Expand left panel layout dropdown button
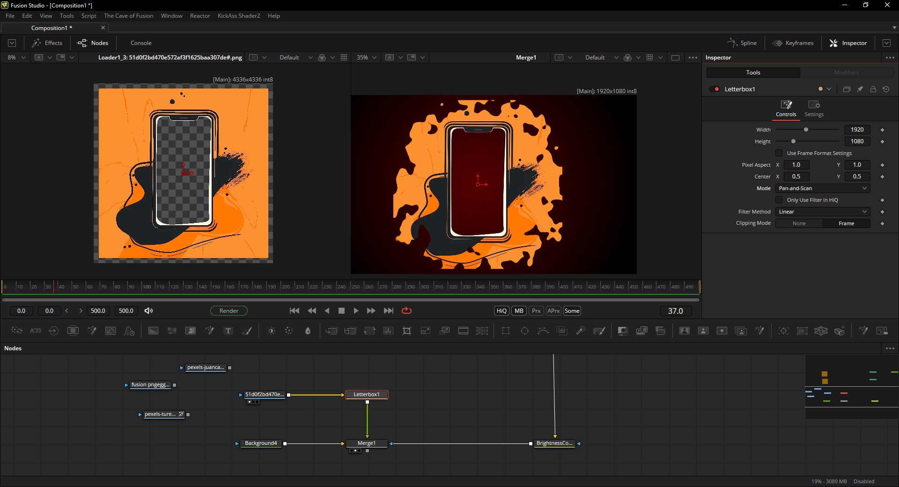 12,43
